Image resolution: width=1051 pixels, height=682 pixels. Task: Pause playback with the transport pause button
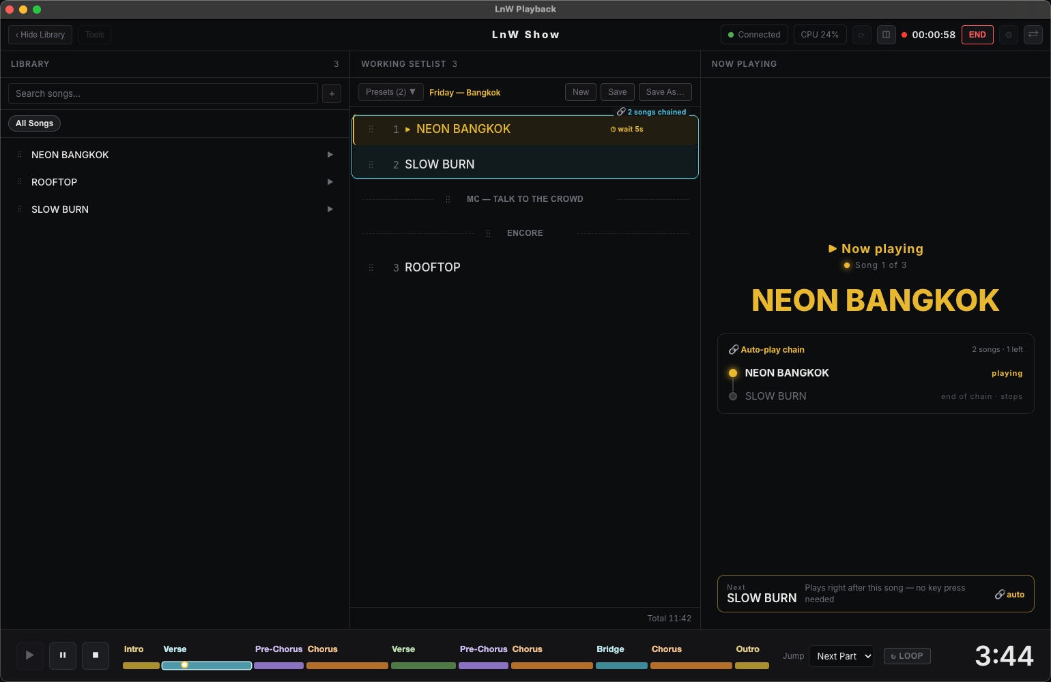tap(63, 655)
